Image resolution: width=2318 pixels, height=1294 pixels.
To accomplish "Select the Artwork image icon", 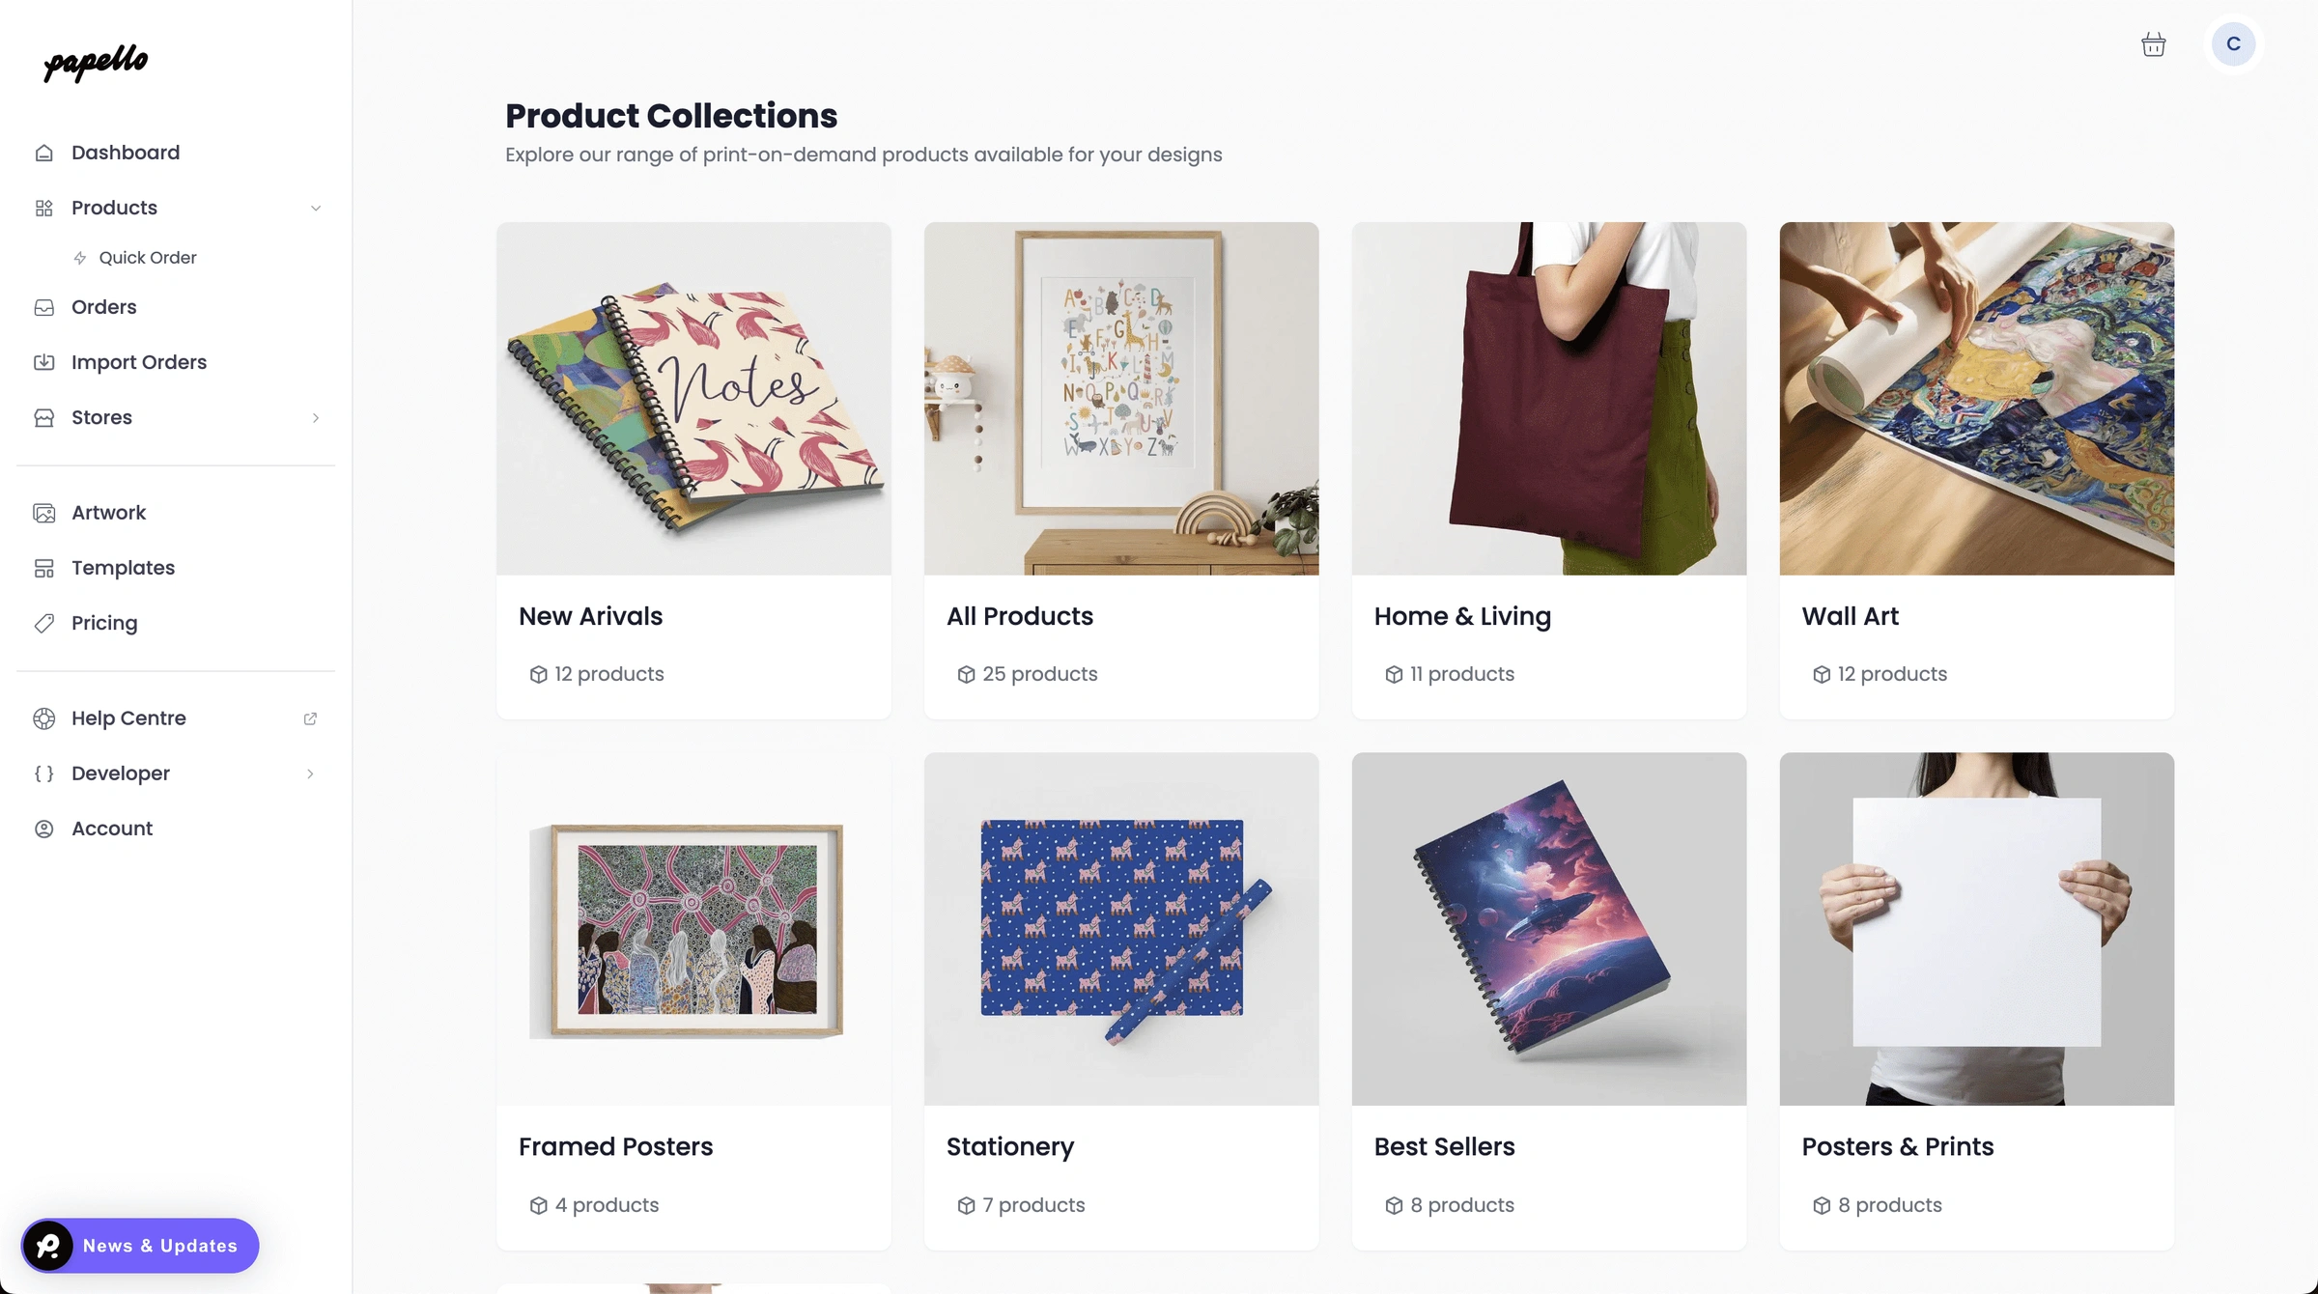I will click(x=44, y=512).
